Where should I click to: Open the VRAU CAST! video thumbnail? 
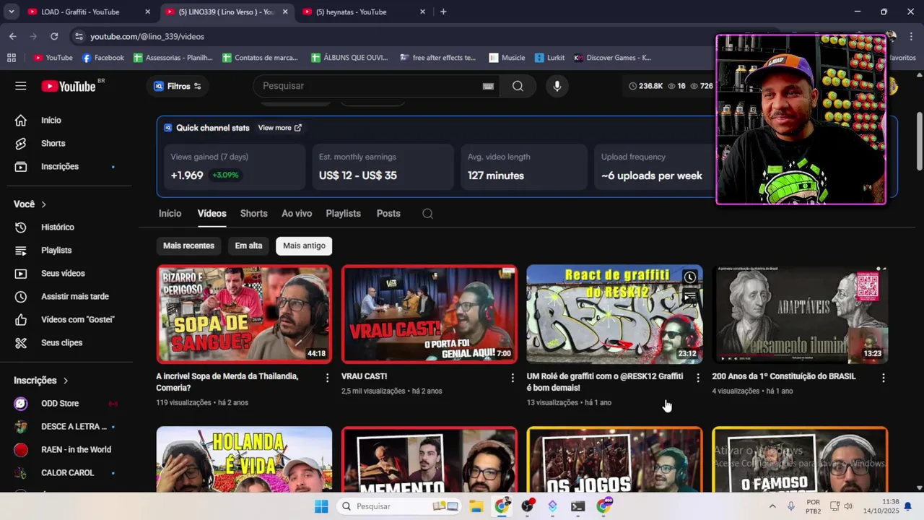430,314
